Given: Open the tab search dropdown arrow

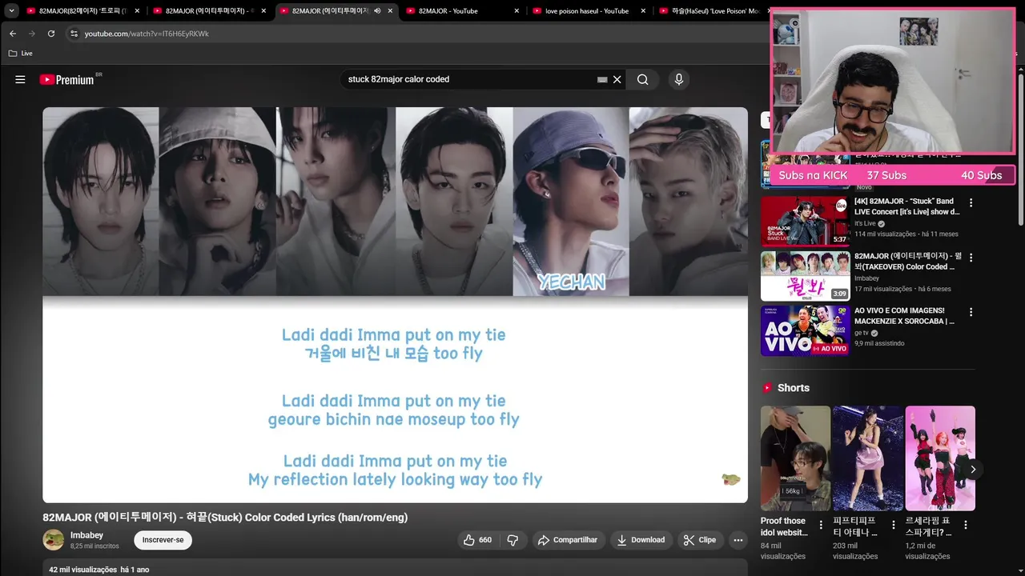Looking at the screenshot, I should pos(11,10).
